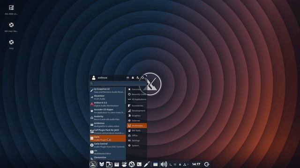300x168 pixels.
Task: Launch Carla audio plugin host
Action: [x=108, y=138]
